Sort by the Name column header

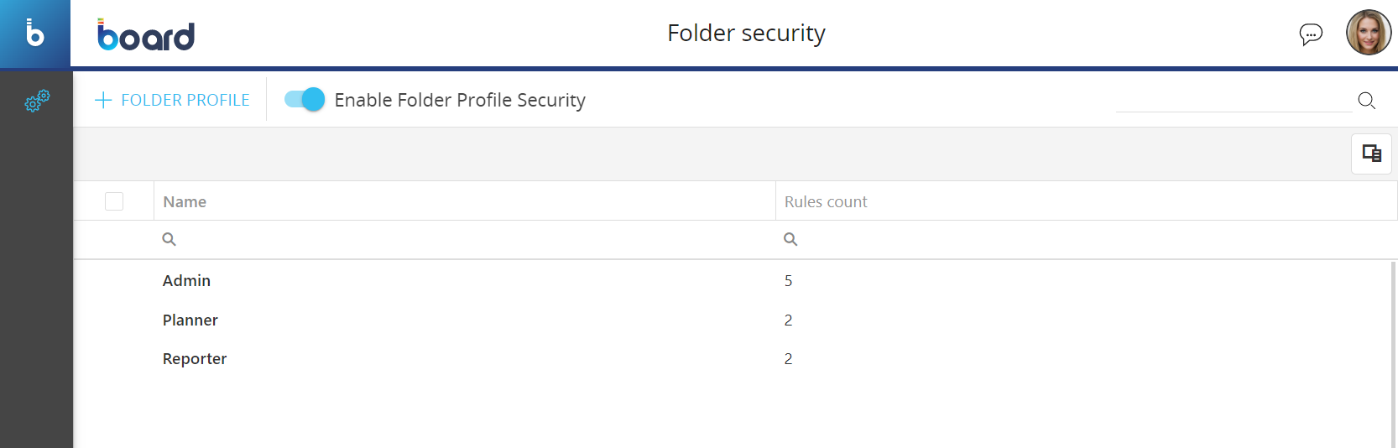coord(185,201)
